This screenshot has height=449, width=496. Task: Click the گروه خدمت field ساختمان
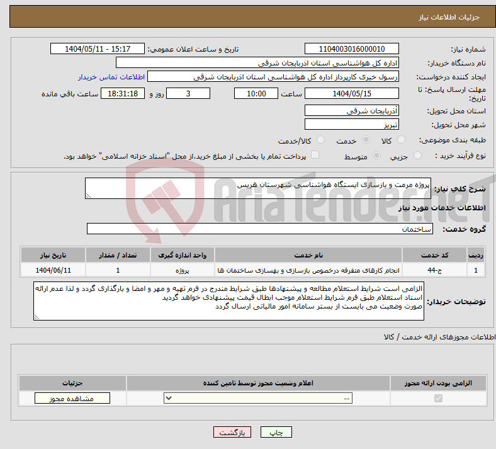coord(260,229)
